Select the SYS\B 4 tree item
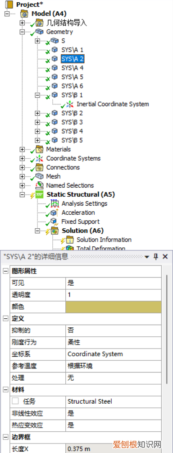173x453 pixels. tap(72, 131)
